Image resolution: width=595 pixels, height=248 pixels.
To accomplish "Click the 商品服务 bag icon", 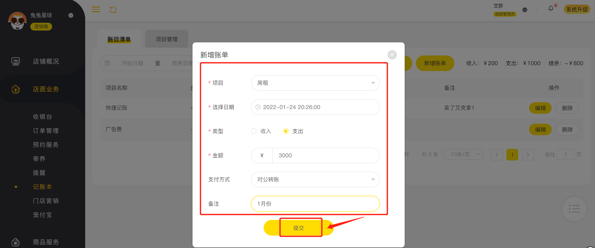I will coord(16,242).
